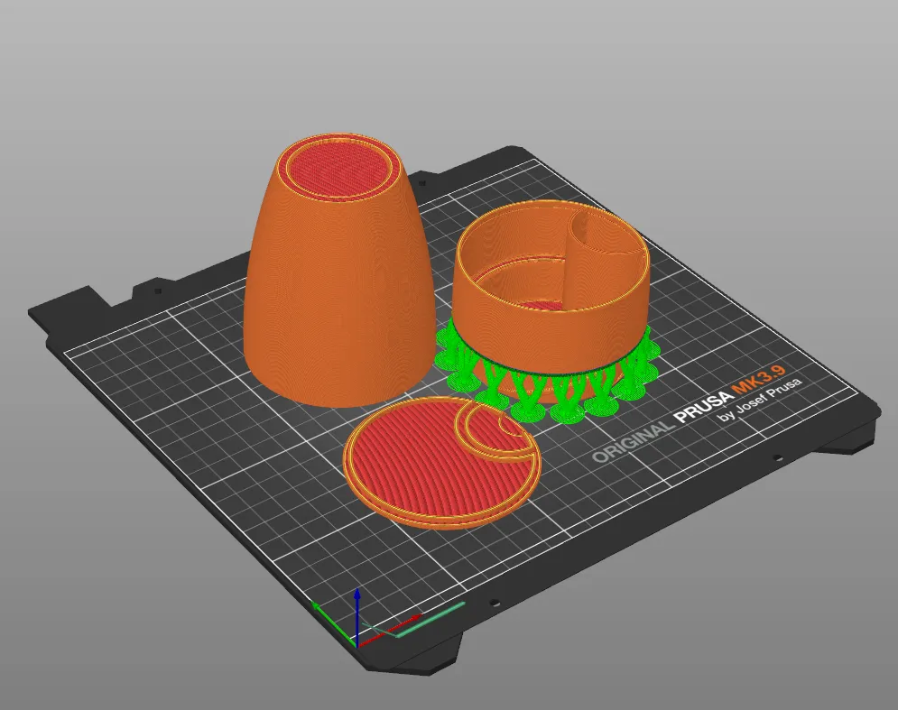Viewport: 898px width, 710px height.
Task: Click the light green line near origin
Action: tap(430, 618)
